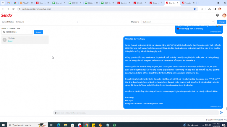Open the notification center icon
The width and height of the screenshot is (227, 127).
(x=224, y=125)
